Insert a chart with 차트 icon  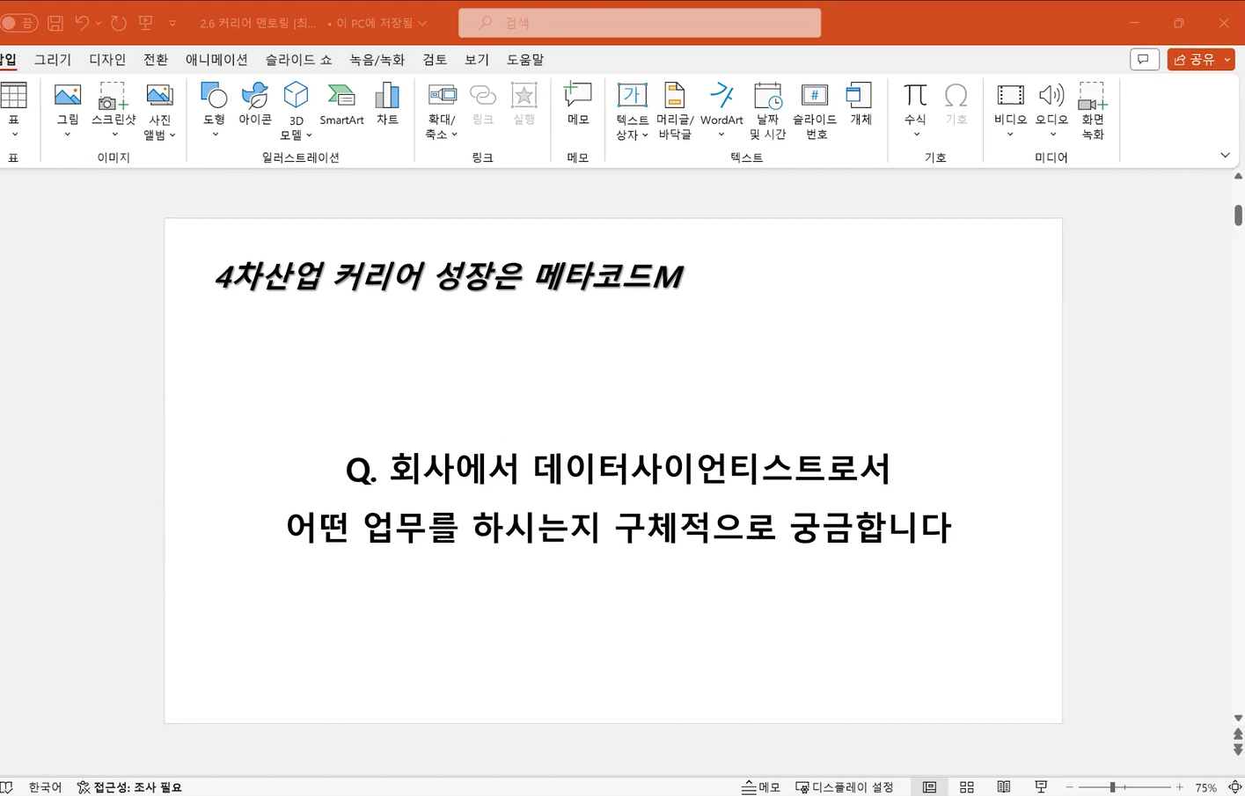(387, 104)
